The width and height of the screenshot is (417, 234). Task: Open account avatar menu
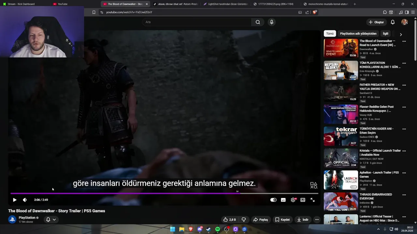coord(405,22)
